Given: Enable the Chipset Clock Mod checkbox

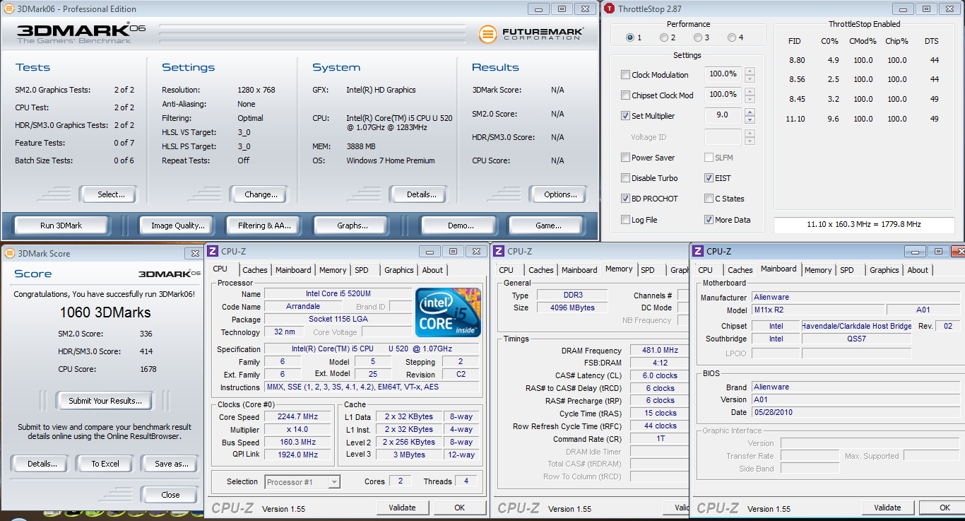Looking at the screenshot, I should (x=625, y=95).
